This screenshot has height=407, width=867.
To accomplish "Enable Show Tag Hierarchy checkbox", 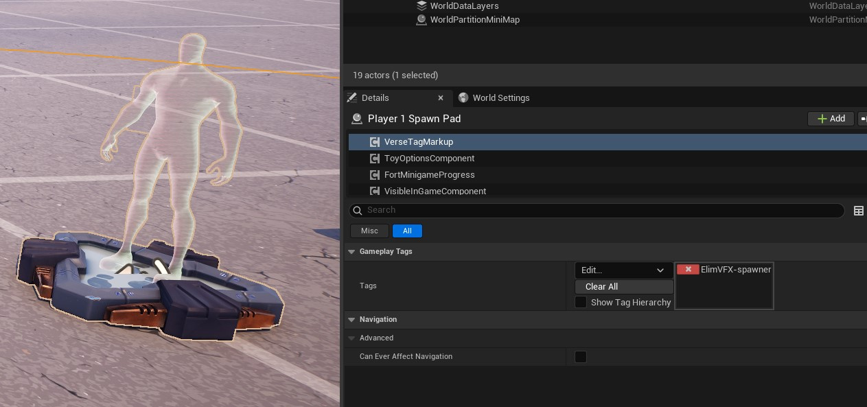I will [581, 303].
